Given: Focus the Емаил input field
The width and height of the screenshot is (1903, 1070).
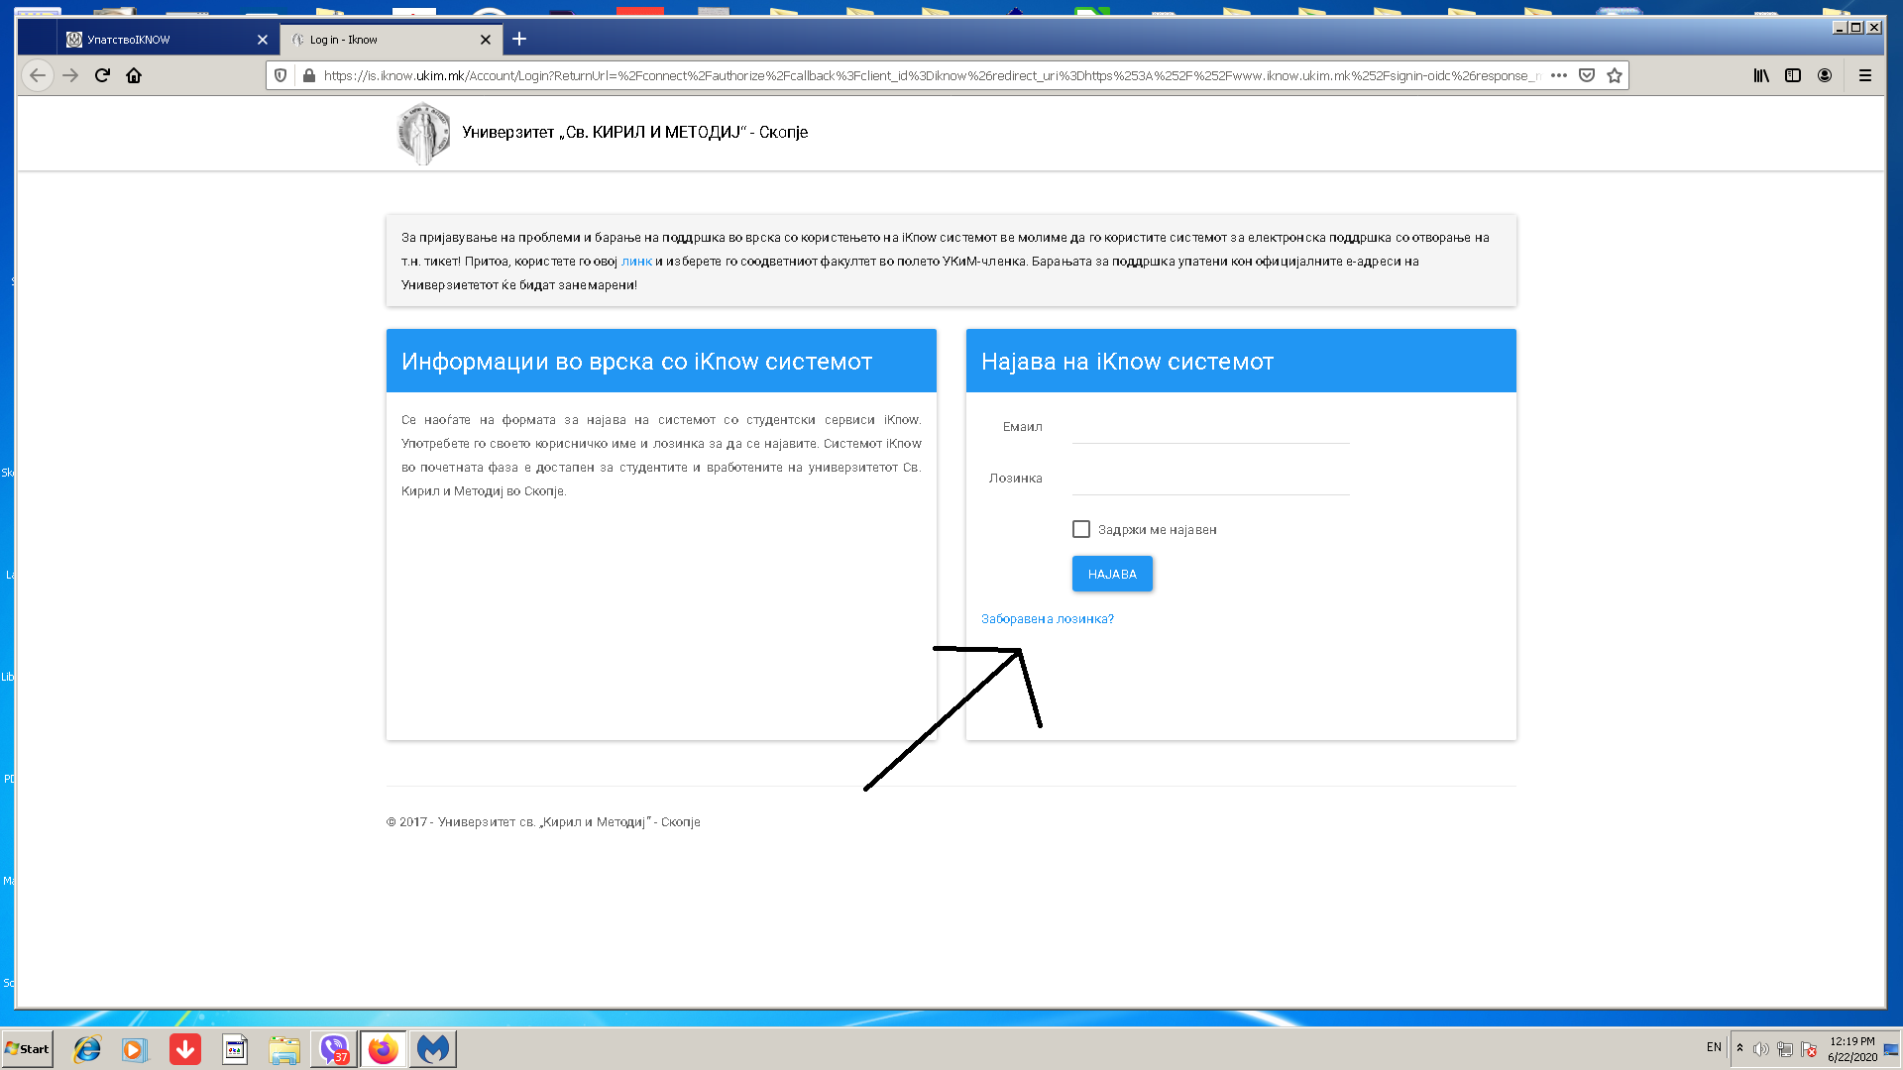Looking at the screenshot, I should click(x=1210, y=427).
